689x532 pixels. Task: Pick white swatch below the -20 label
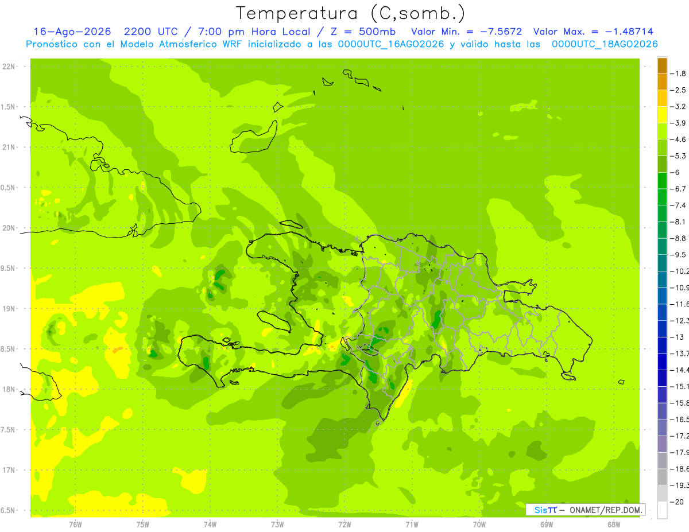click(662, 510)
